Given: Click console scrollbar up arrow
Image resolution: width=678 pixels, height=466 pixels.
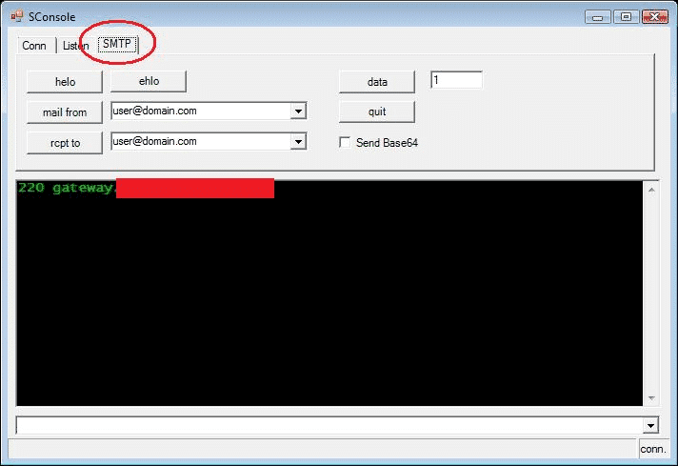Looking at the screenshot, I should pyautogui.click(x=651, y=190).
